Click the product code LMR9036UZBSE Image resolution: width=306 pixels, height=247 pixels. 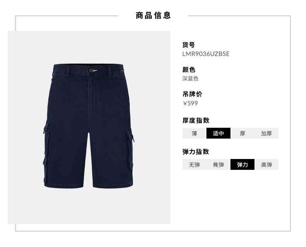[206, 54]
